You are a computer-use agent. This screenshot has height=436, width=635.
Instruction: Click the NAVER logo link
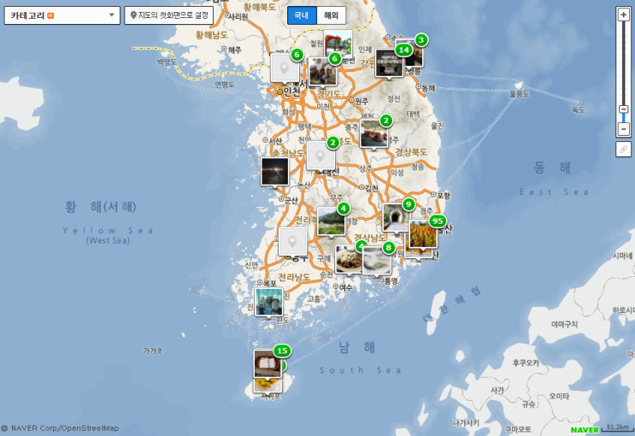tap(585, 430)
